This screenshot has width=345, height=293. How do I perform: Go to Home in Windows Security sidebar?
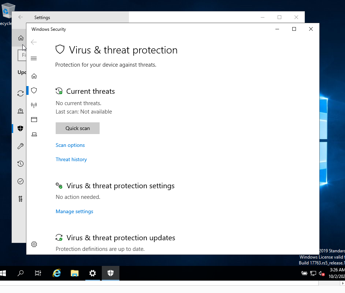point(34,76)
